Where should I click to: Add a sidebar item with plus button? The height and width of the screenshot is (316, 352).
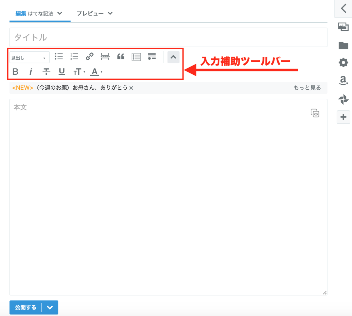click(343, 117)
